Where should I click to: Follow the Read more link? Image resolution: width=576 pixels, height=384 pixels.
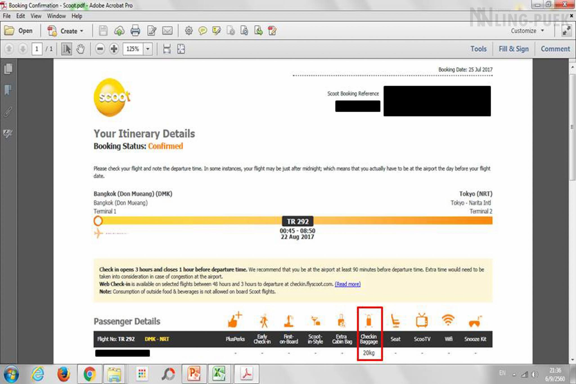tap(348, 284)
